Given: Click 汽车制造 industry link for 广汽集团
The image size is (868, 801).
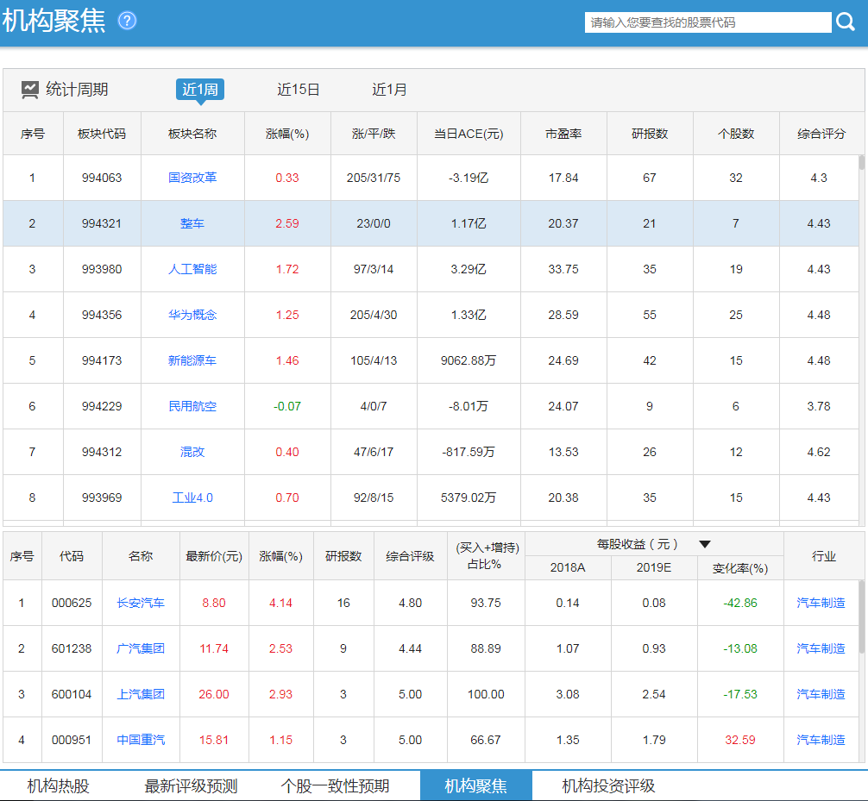Looking at the screenshot, I should point(821,648).
